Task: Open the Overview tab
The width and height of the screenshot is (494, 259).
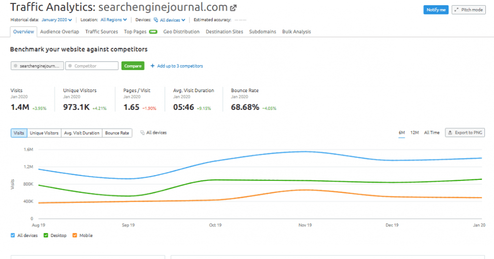Action: pos(24,31)
